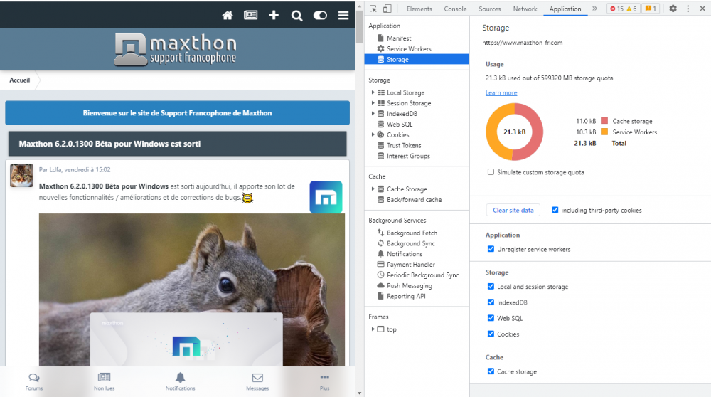Uncheck Unregister service workers option
711x397 pixels.
point(491,249)
